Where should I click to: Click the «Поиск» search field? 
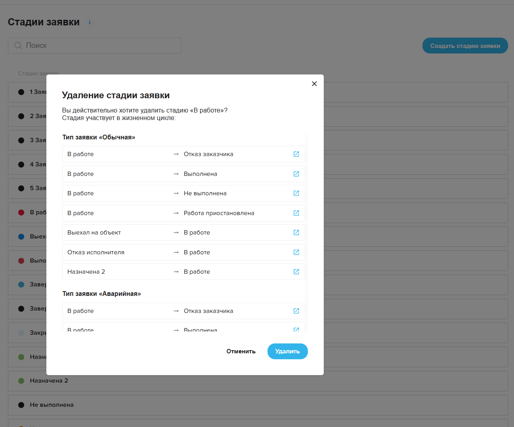94,46
